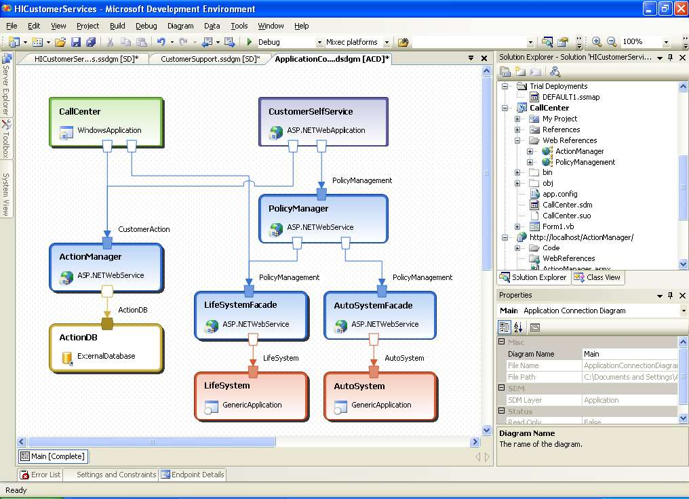
Task: Open the Mixed platforms dropdown
Action: click(387, 43)
